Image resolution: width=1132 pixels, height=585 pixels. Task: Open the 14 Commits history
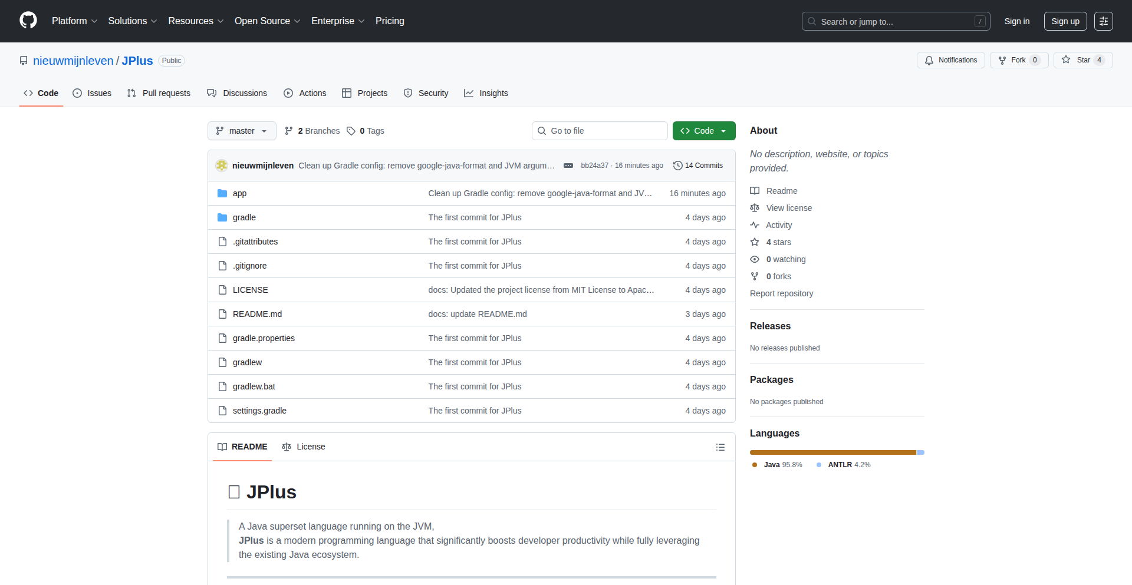coord(698,166)
